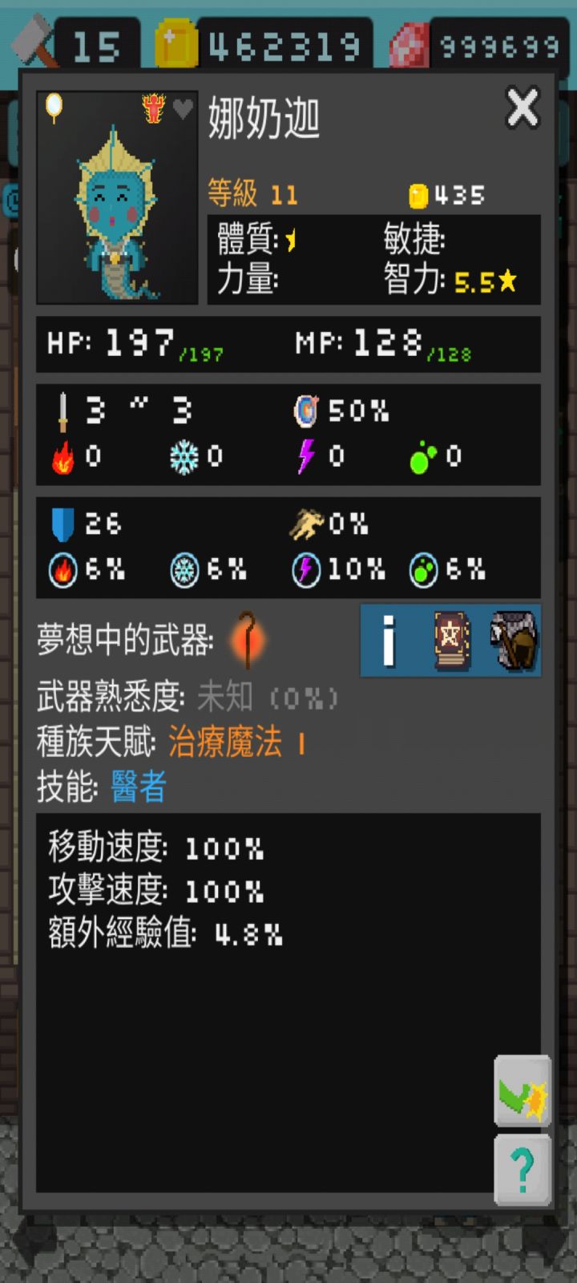Tap the green question mark help button
577x1283 pixels.
pos(522,1170)
